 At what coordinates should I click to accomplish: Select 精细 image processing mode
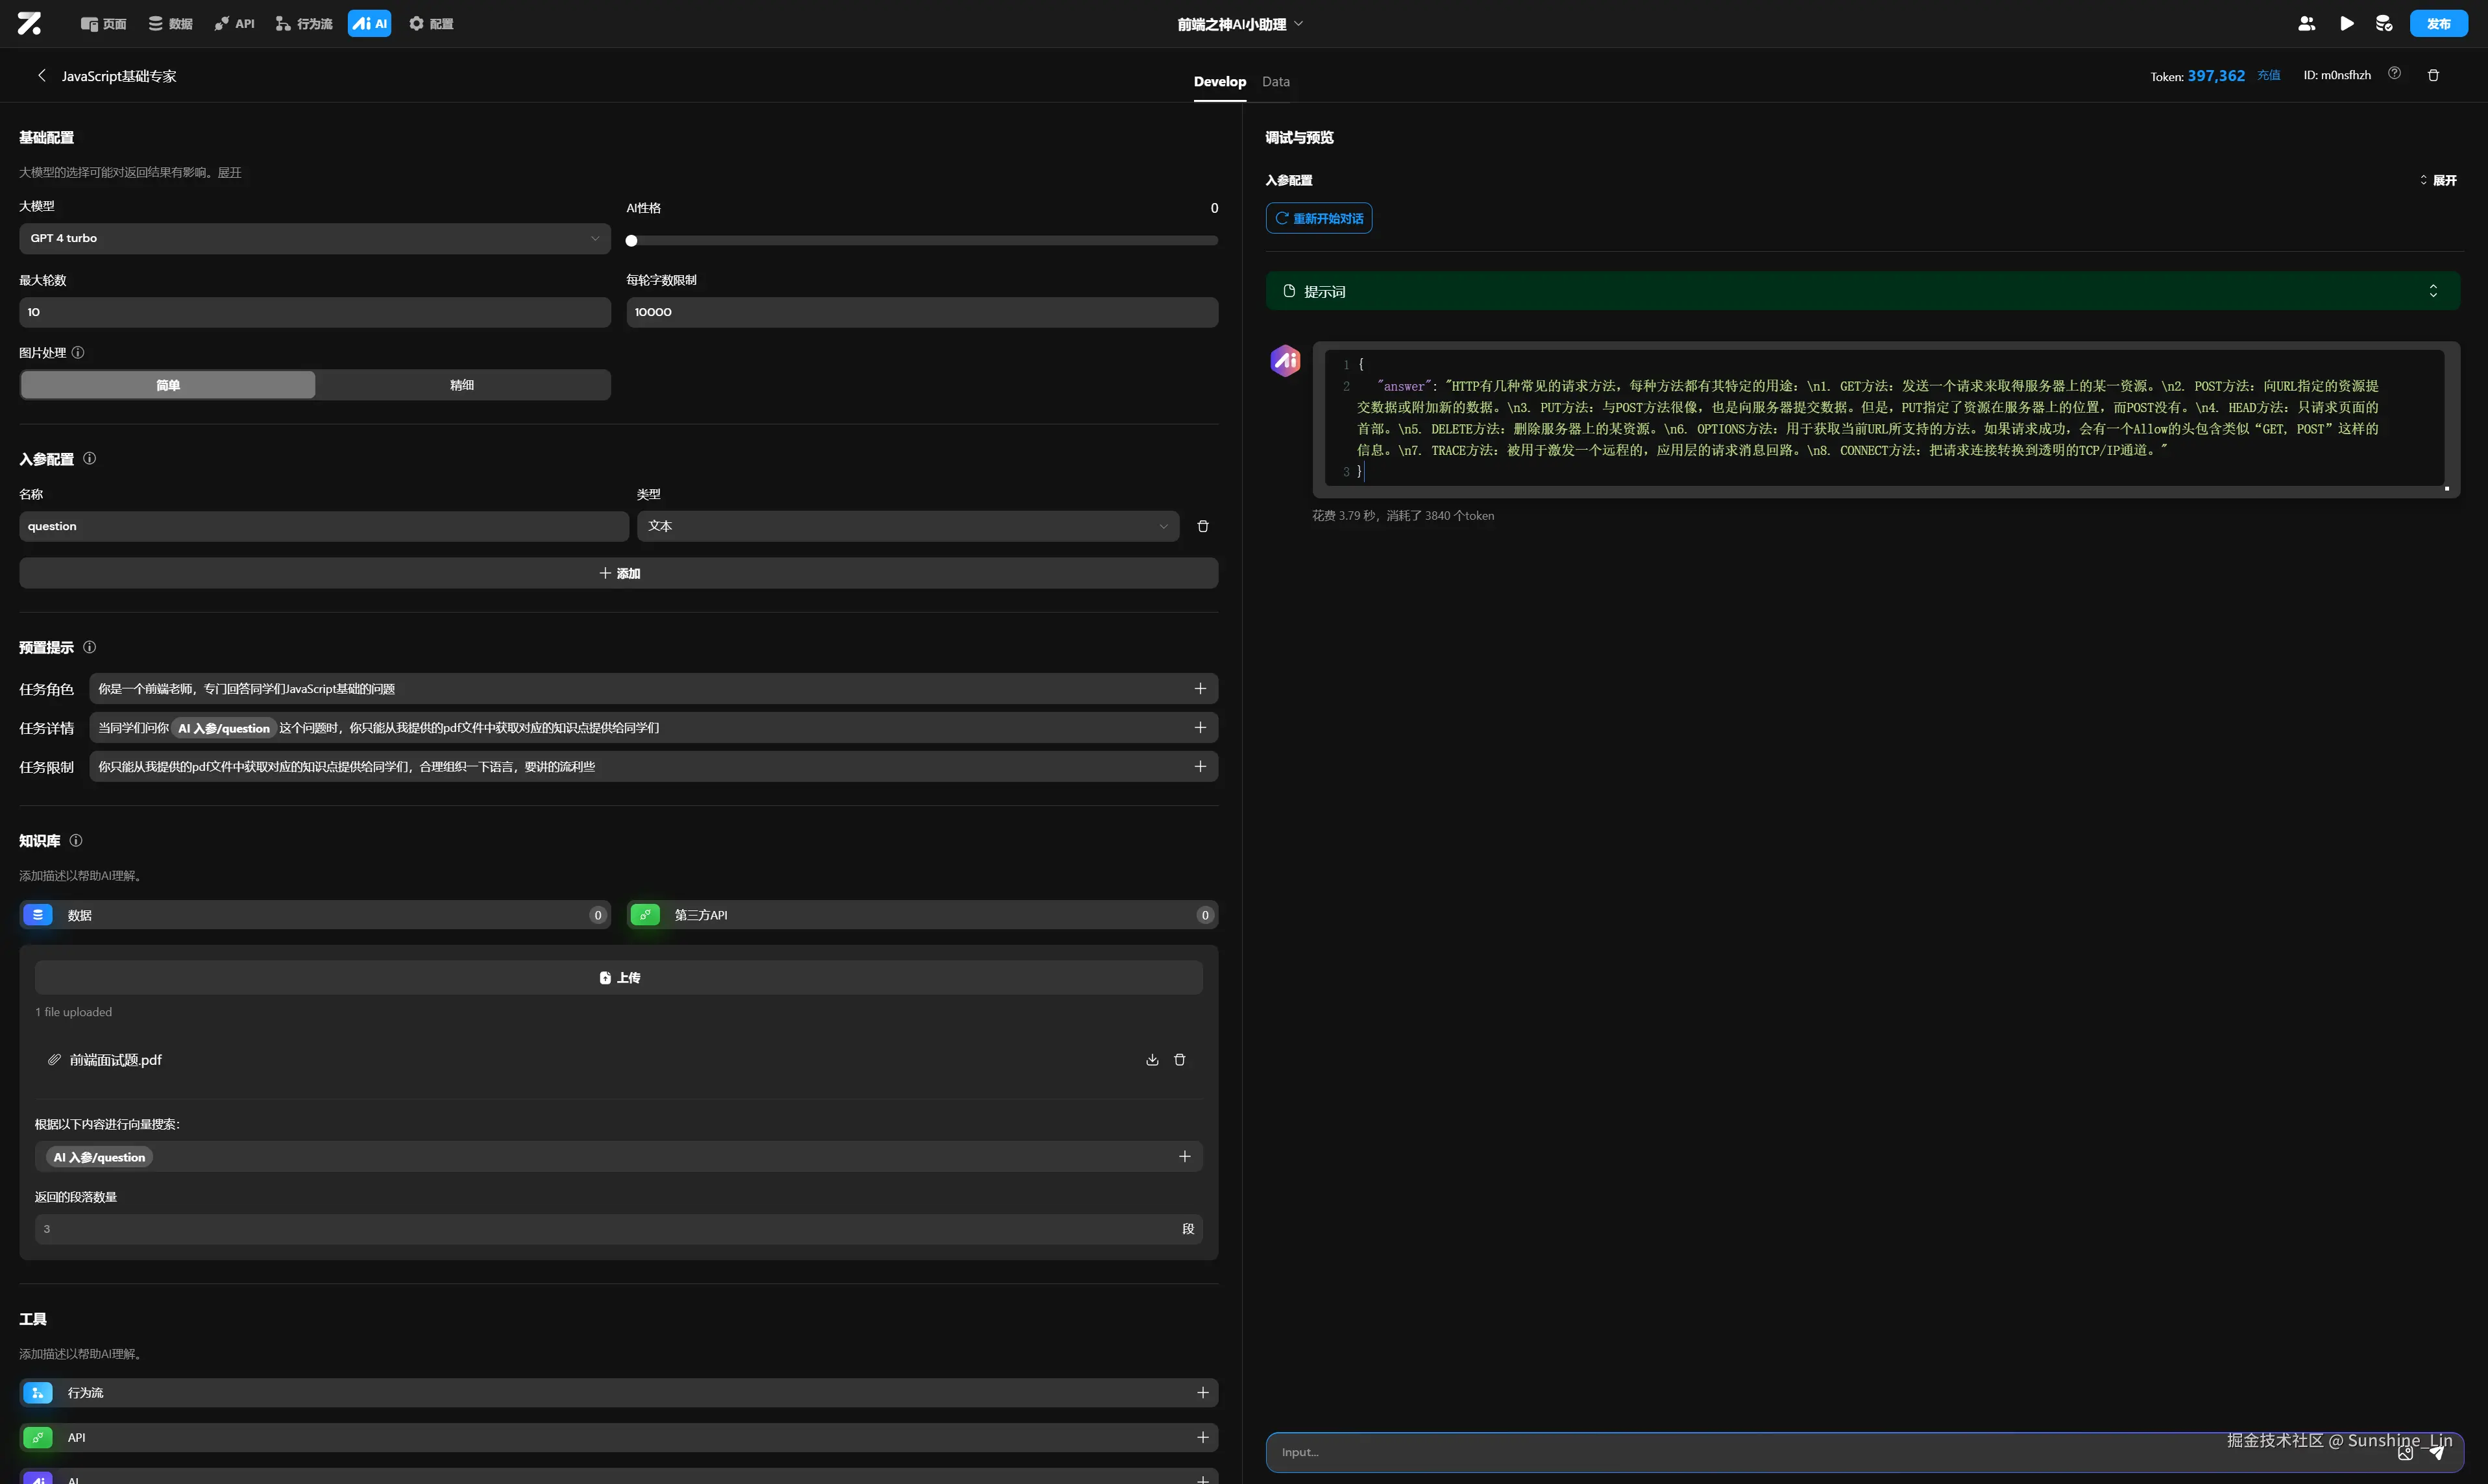point(462,385)
